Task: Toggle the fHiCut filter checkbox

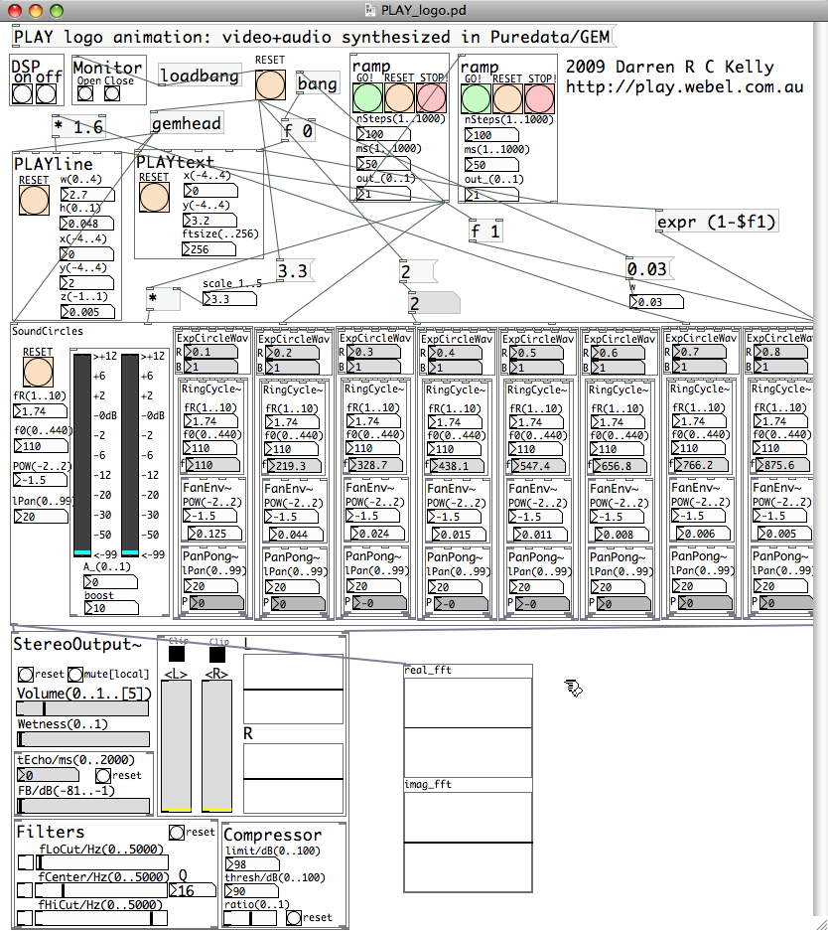Action: point(25,917)
